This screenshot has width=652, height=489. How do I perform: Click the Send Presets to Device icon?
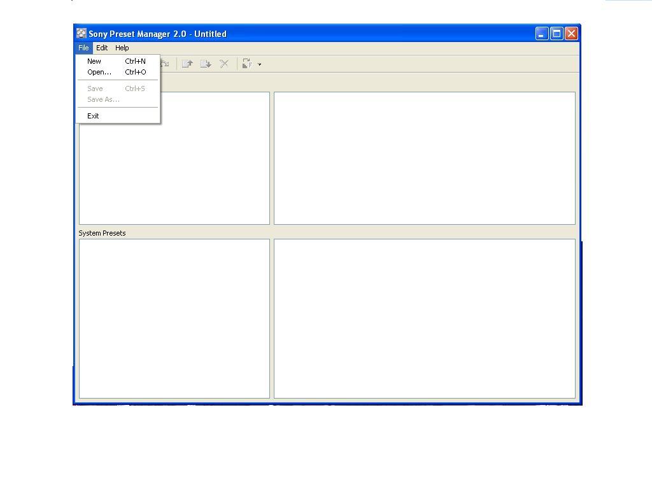[187, 63]
